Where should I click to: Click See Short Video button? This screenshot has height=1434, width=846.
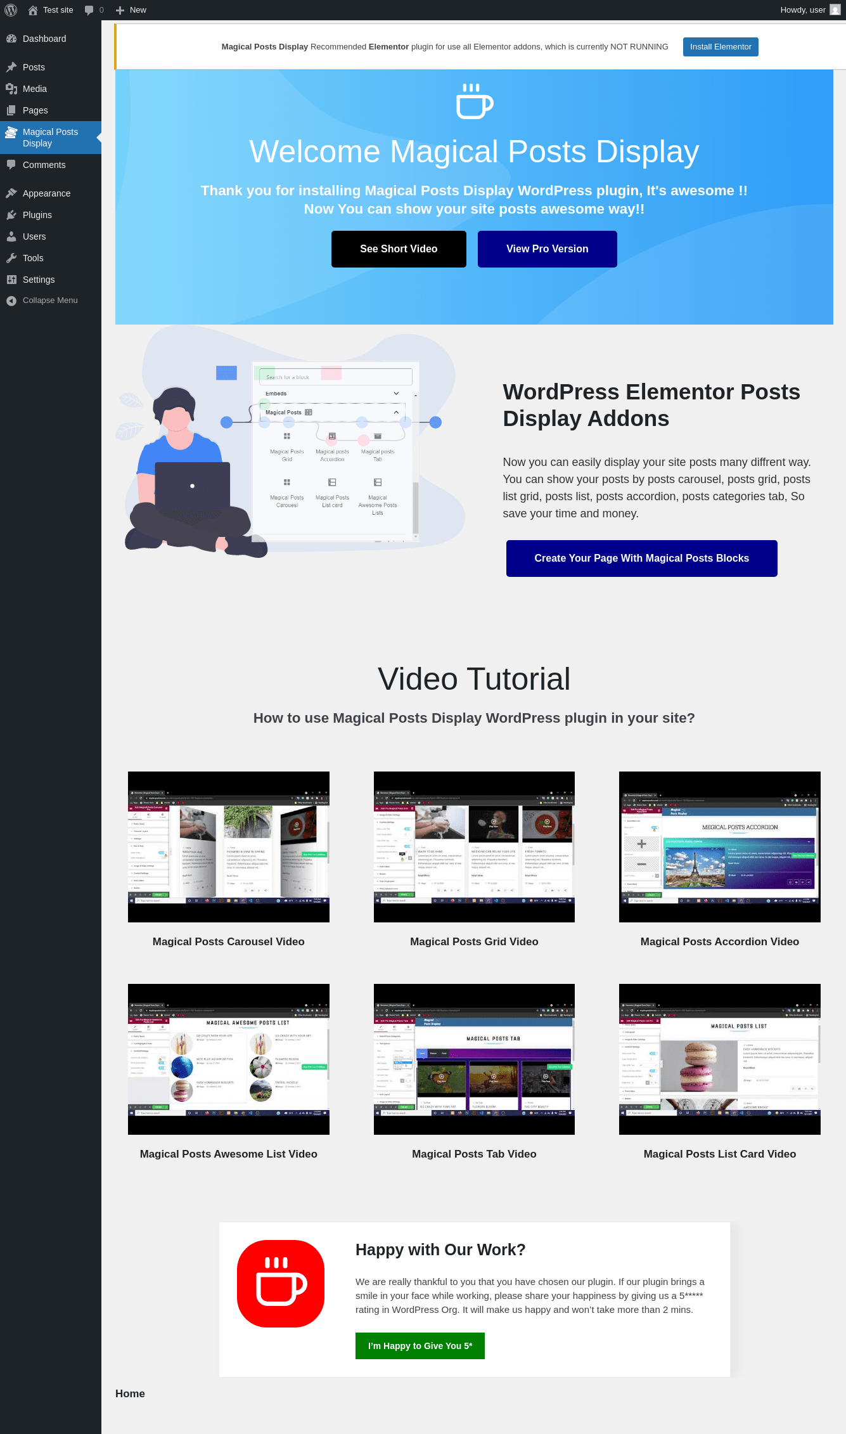pos(399,249)
